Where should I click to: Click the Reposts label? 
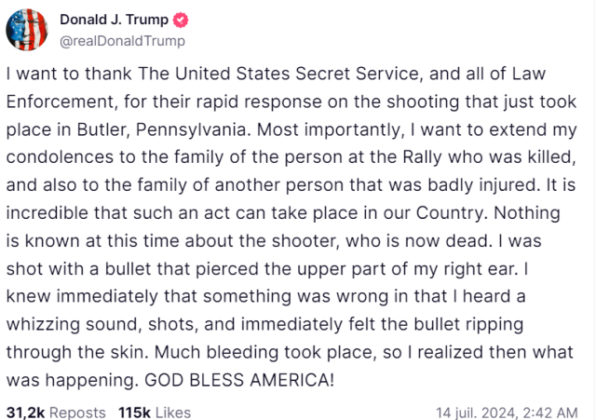coord(77,413)
